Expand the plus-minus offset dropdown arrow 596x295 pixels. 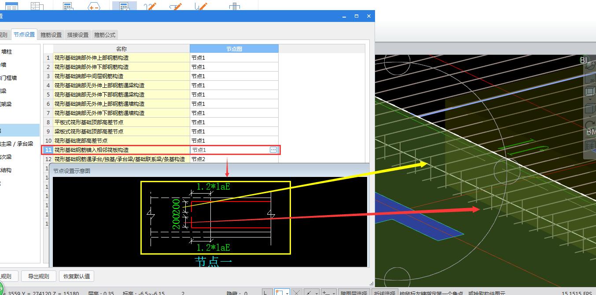(x=333, y=292)
